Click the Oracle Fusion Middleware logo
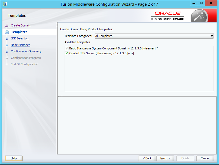This screenshot has width=219, height=165. click(167, 16)
